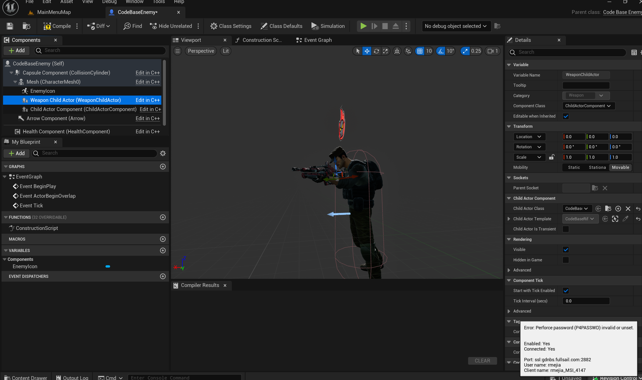This screenshot has width=642, height=380.
Task: Add a new variable
Action: (x=163, y=250)
